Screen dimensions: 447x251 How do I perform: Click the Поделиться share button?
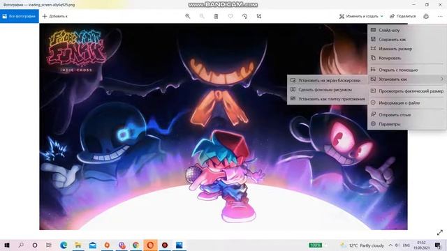(403, 16)
